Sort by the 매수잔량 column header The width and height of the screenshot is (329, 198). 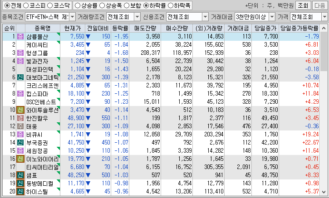[177, 28]
